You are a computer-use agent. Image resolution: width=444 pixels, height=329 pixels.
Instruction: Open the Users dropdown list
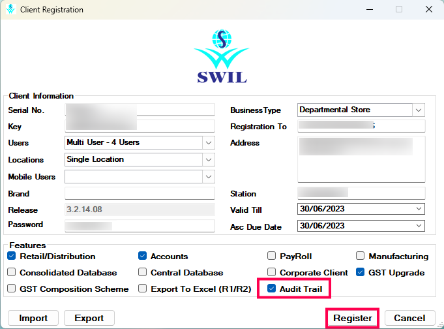[209, 143]
